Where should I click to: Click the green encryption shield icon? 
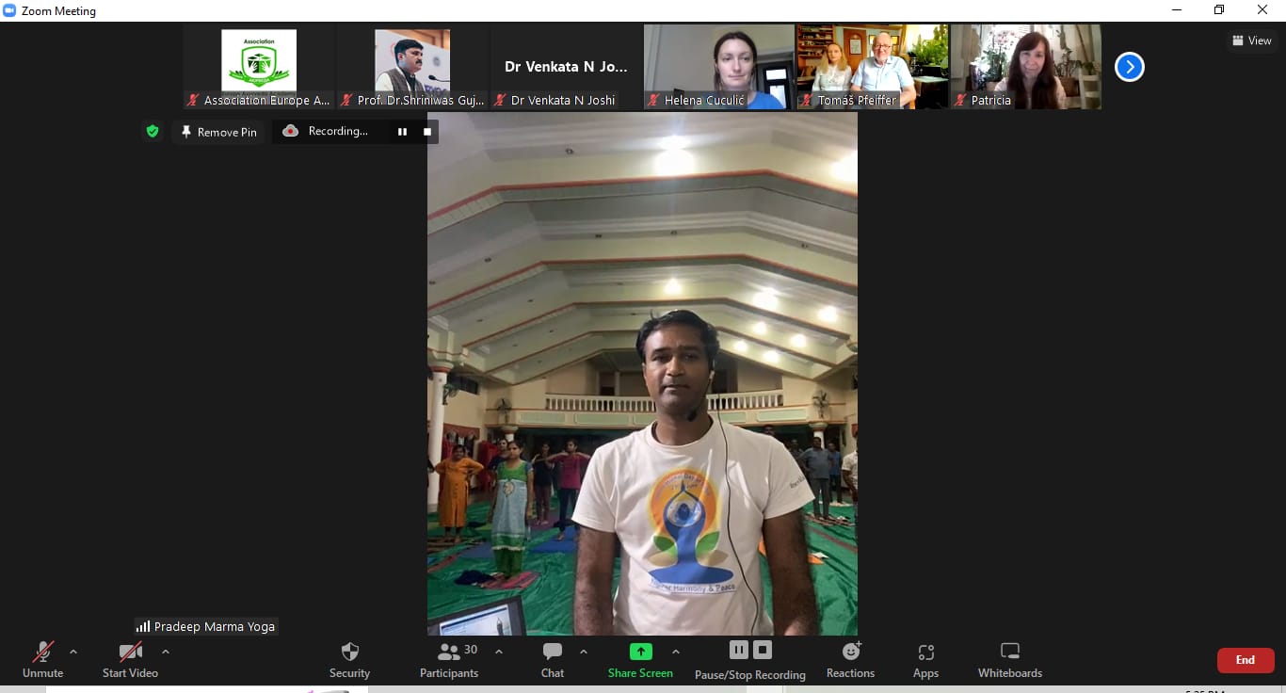153,132
